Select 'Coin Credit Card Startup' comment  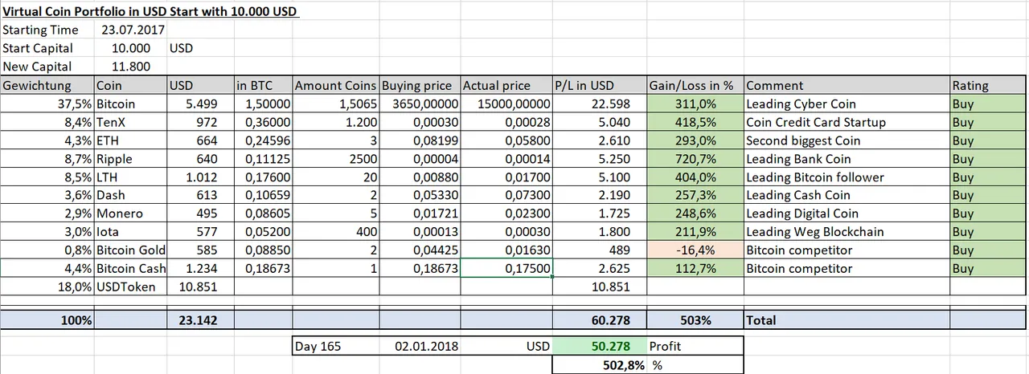tap(847, 122)
